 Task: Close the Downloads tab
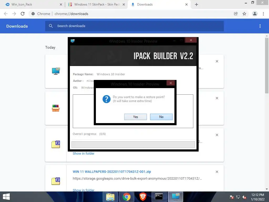[187, 4]
